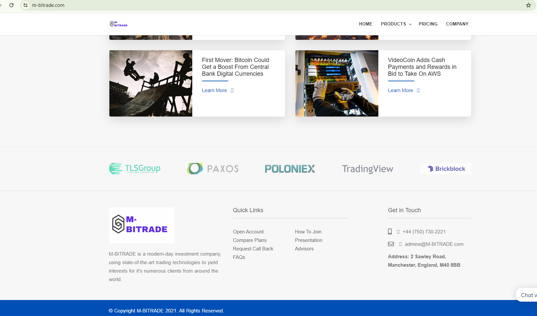Click Learn More under VideoCoin article
Viewport: 537px width, 316px height.
401,90
